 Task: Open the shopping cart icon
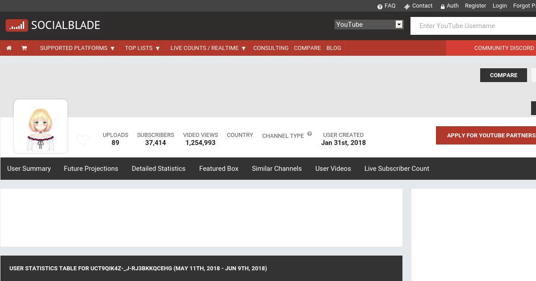[24, 48]
